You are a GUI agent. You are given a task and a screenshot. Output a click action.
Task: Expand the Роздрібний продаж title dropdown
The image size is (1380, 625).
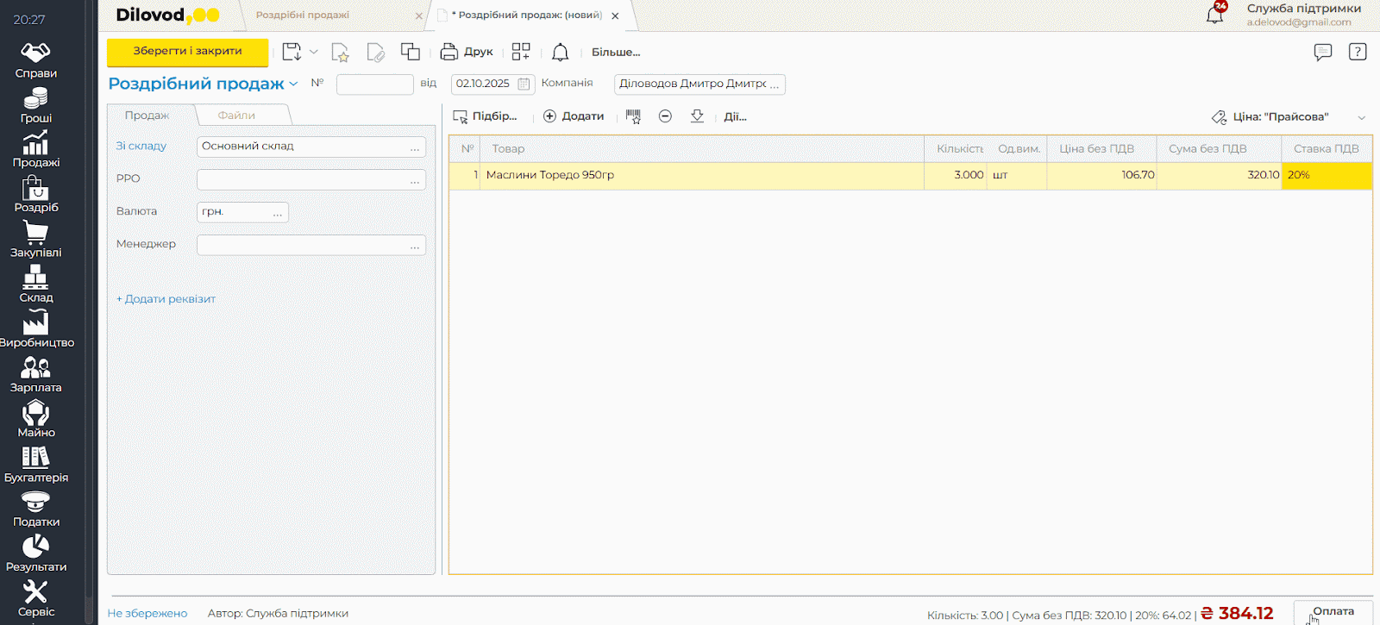[293, 84]
